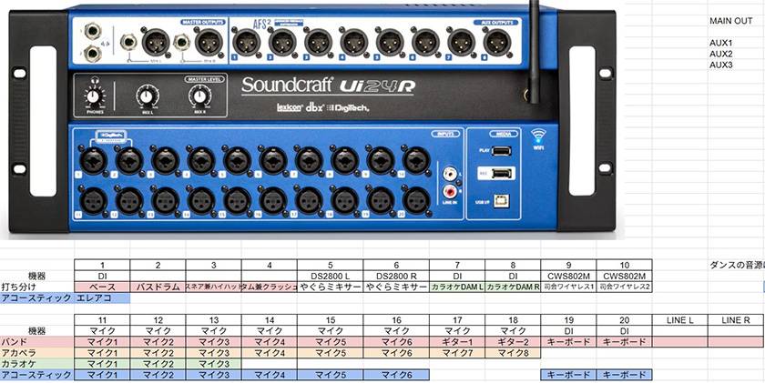Select やぐらミキサー under channel 6

(x=397, y=287)
